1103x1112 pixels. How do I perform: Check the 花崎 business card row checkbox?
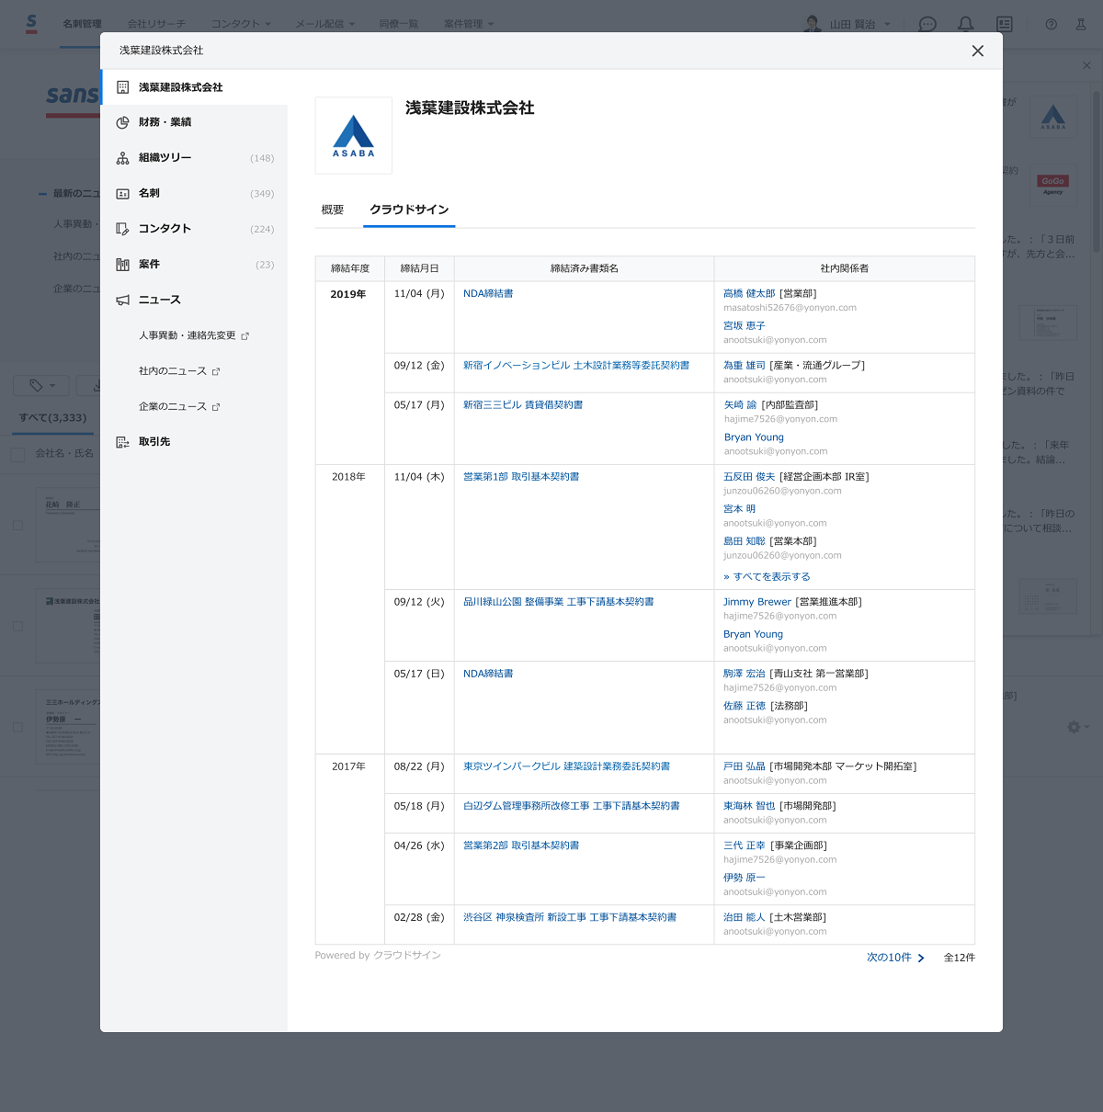point(17,526)
